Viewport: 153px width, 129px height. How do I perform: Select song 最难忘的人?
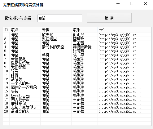point(20,112)
